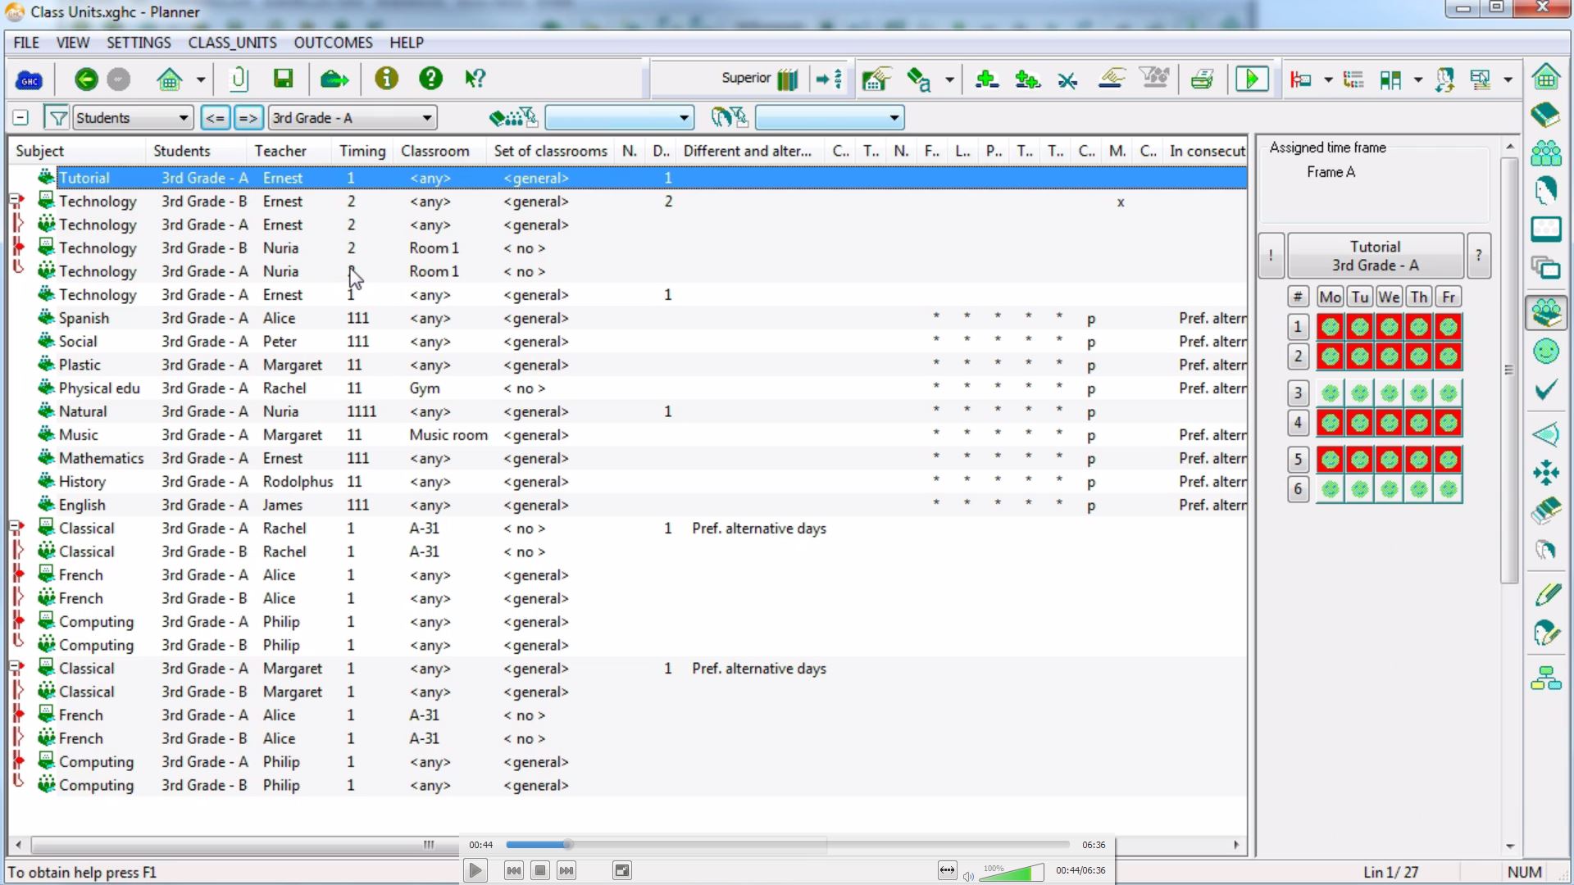
Task: Toggle Friday period 3 availability cell
Action: tap(1449, 394)
